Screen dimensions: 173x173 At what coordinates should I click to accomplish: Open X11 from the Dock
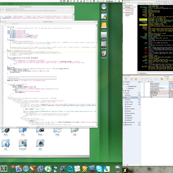pyautogui.click(x=4, y=168)
